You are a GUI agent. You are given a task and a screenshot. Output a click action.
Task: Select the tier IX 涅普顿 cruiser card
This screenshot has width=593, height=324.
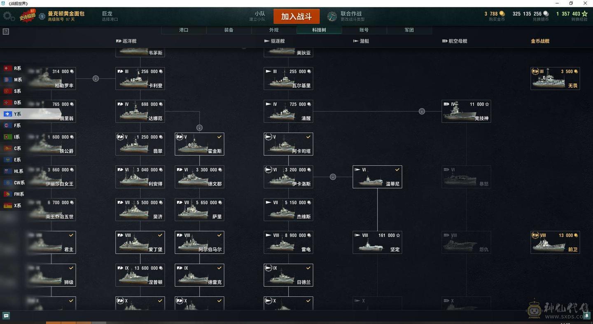(140, 275)
